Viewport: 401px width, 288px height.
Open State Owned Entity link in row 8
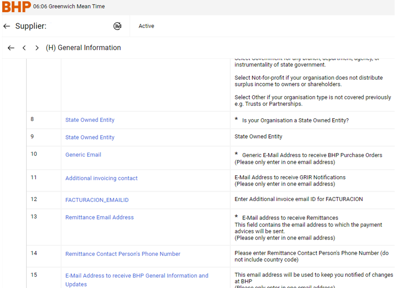pos(90,120)
